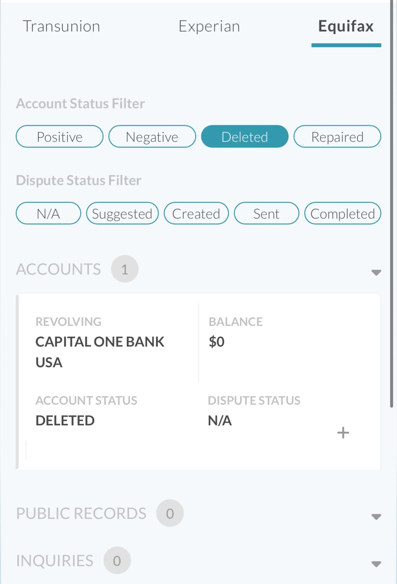Turn off the Deleted account status filter

245,137
